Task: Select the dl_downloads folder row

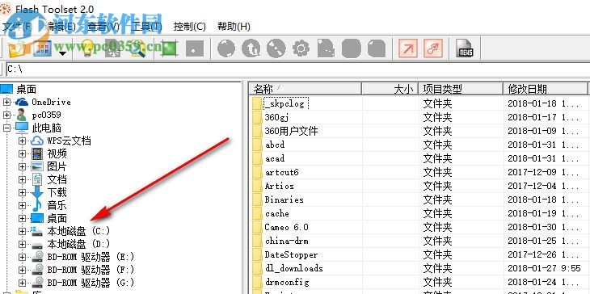Action: point(419,268)
